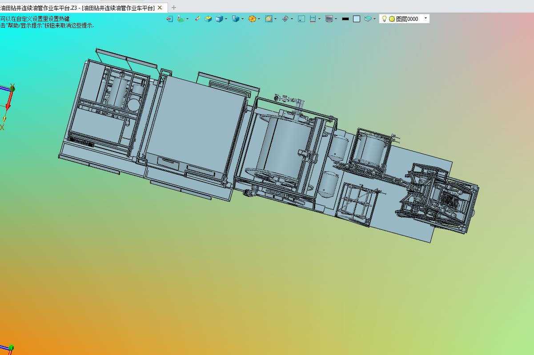534x355 pixels.
Task: Expand dropdown arrow beside orange faceted sphere
Action: point(259,19)
